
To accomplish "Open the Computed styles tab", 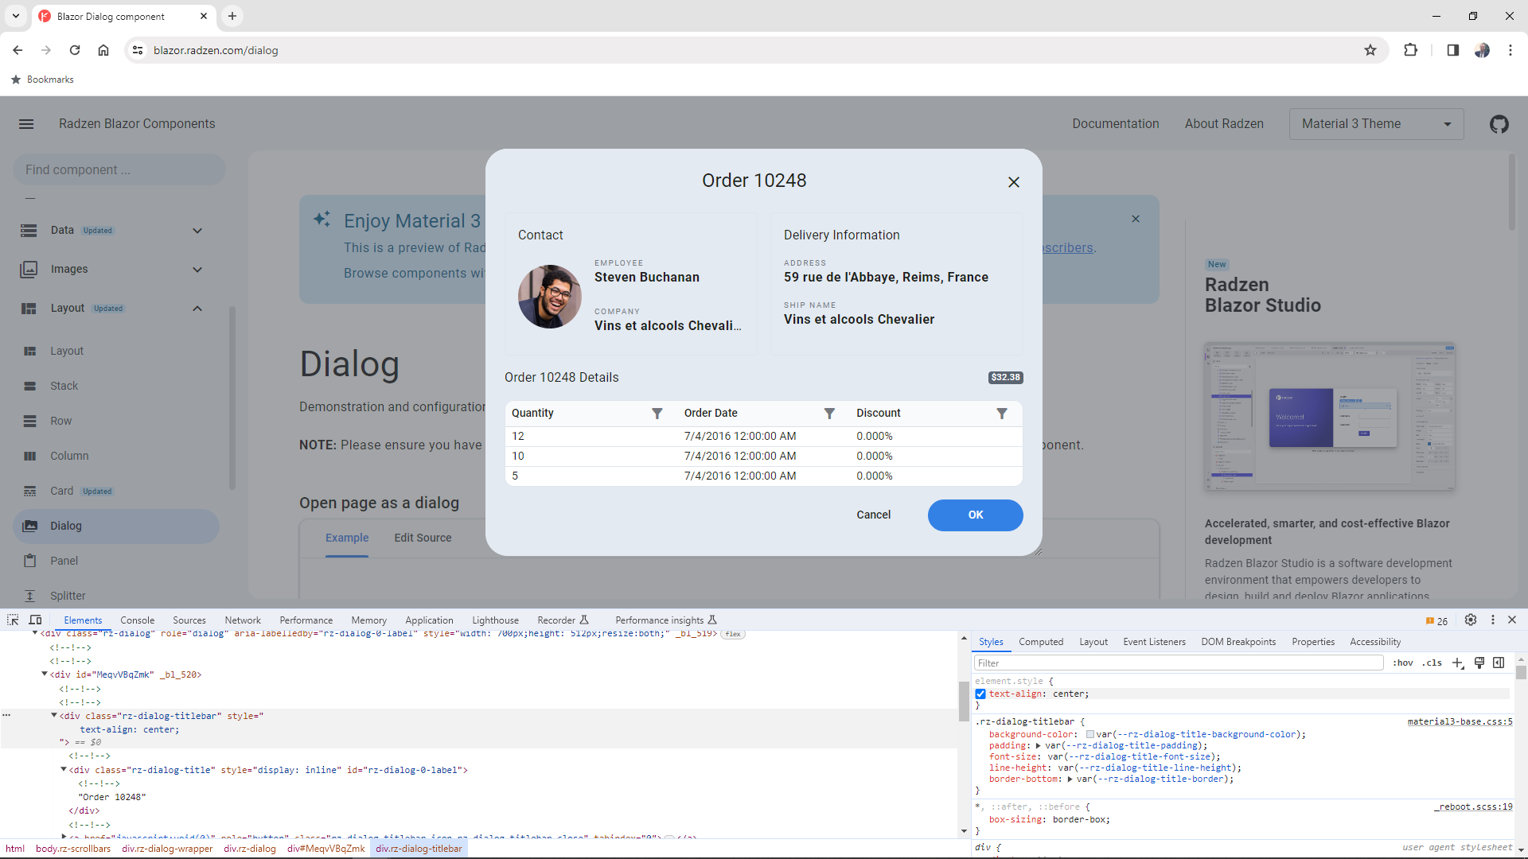I will point(1041,642).
